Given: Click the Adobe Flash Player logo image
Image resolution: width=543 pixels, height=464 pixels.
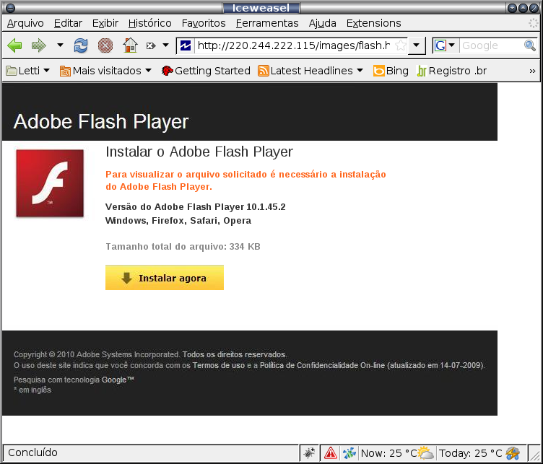Looking at the screenshot, I should click(x=50, y=183).
